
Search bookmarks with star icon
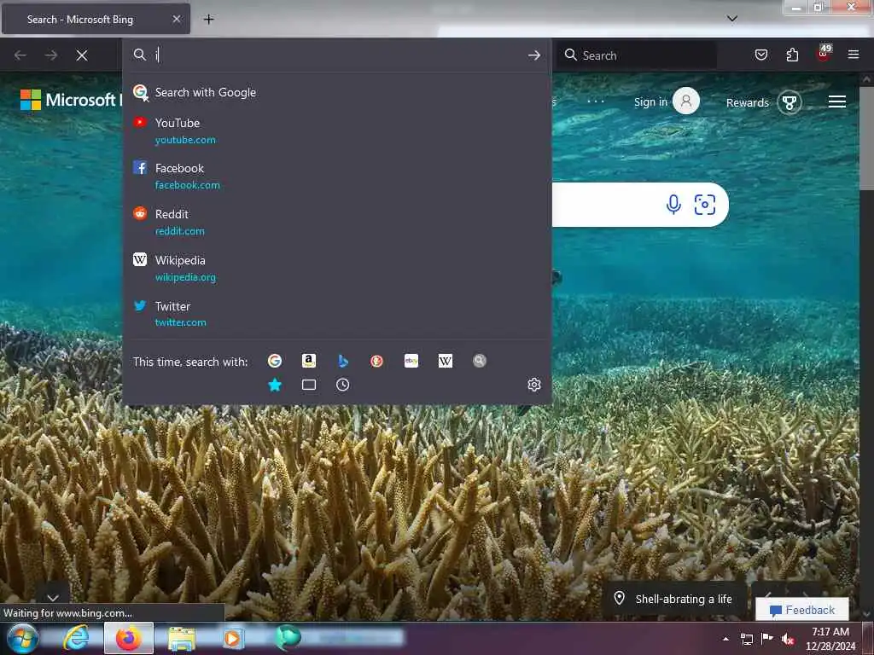click(x=275, y=385)
